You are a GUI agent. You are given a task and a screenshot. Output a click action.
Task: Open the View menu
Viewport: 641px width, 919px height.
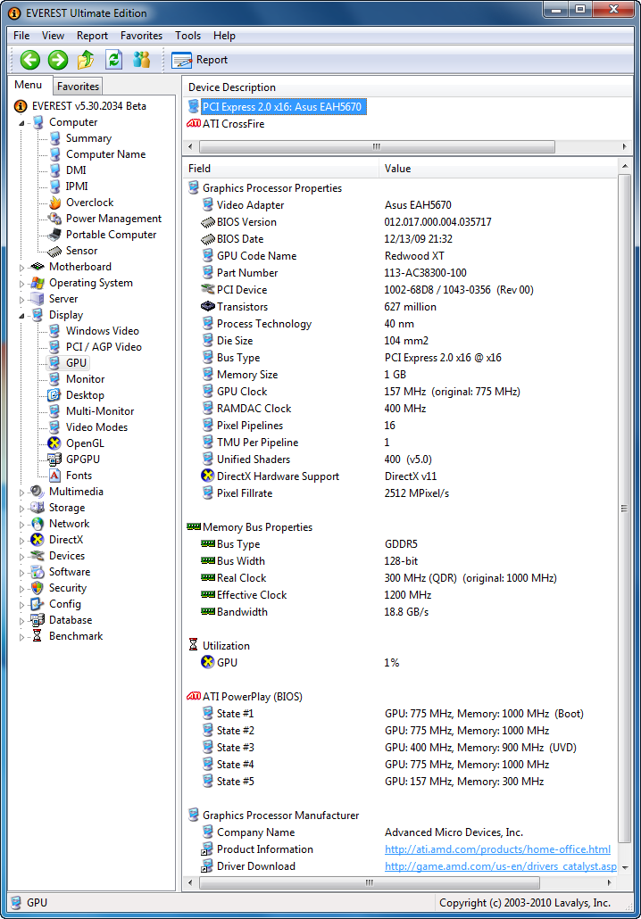(x=53, y=36)
